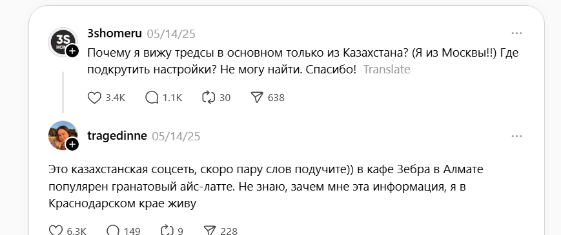This screenshot has height=235, width=561.
Task: Open the 3shomeru post via its 05/14/25 date
Action: pos(171,34)
